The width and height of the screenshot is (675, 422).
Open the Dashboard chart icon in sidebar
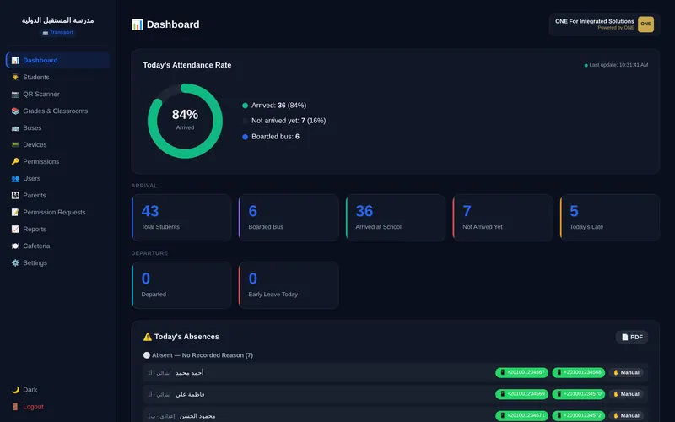click(15, 60)
